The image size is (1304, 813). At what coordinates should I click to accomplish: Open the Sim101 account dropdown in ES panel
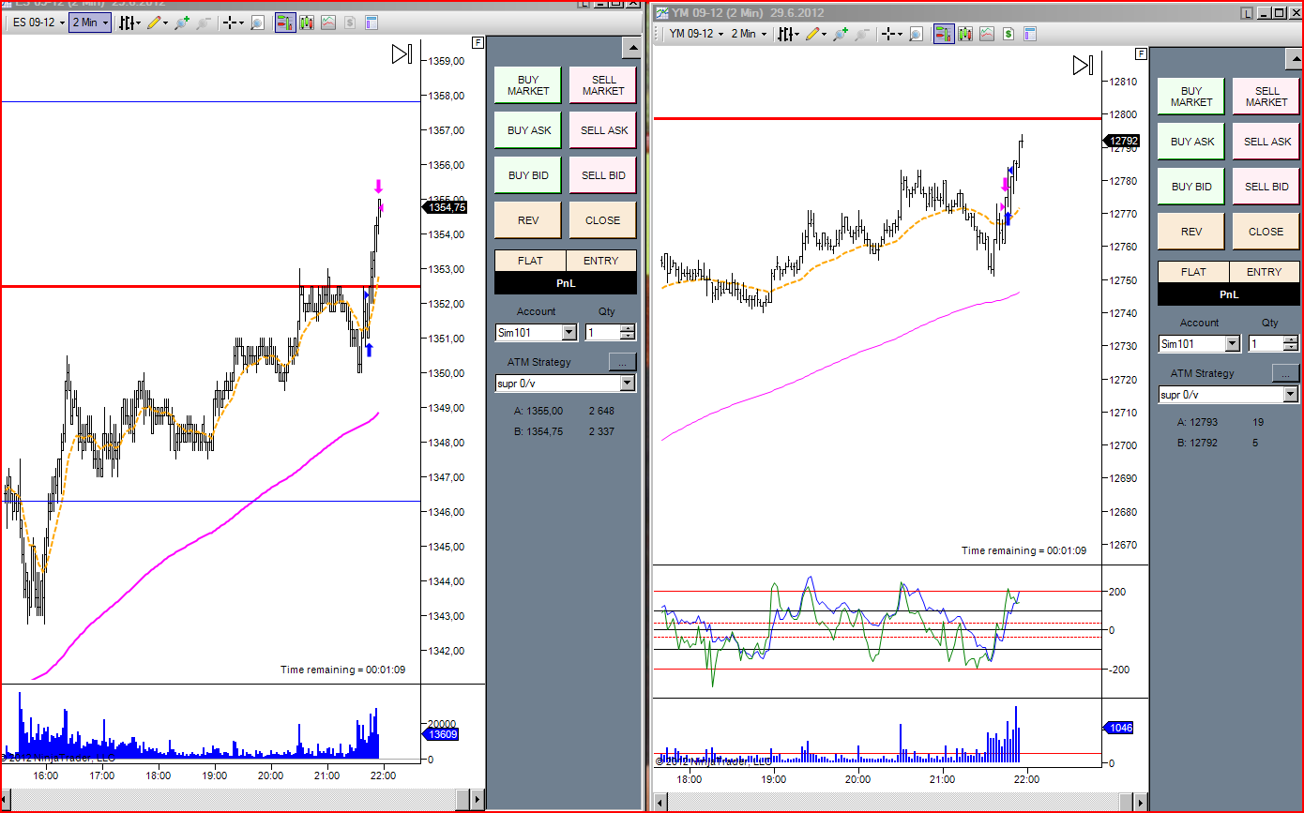(569, 332)
